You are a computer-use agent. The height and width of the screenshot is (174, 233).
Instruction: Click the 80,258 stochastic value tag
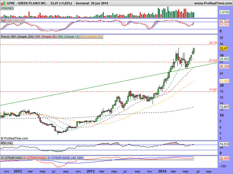pos(224,22)
